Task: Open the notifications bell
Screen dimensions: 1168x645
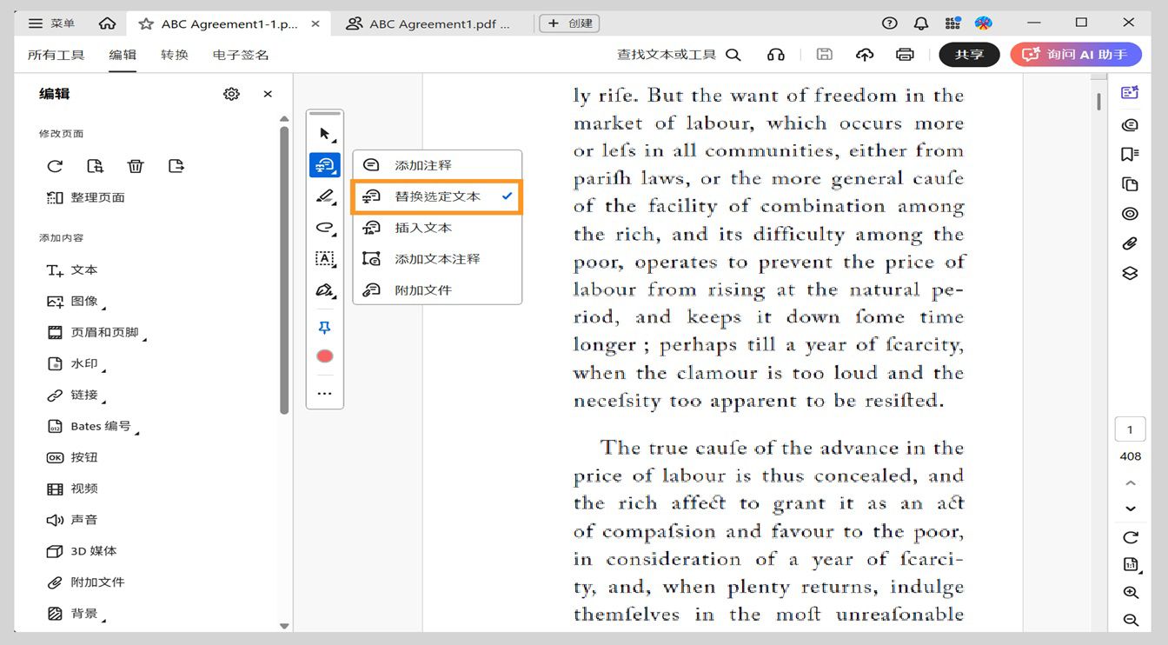Action: click(921, 23)
